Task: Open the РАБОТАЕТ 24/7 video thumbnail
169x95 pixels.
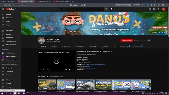Action: (x=141, y=85)
